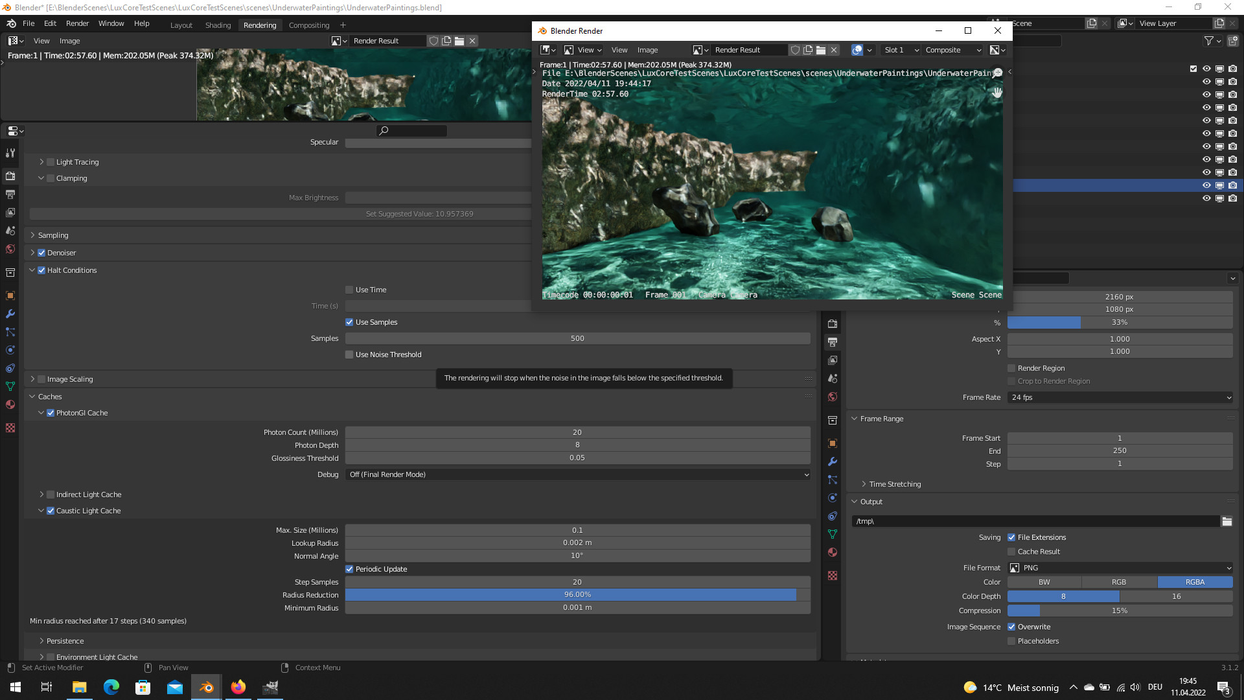Image resolution: width=1244 pixels, height=700 pixels.
Task: Open the Render menu in menu bar
Action: click(77, 23)
